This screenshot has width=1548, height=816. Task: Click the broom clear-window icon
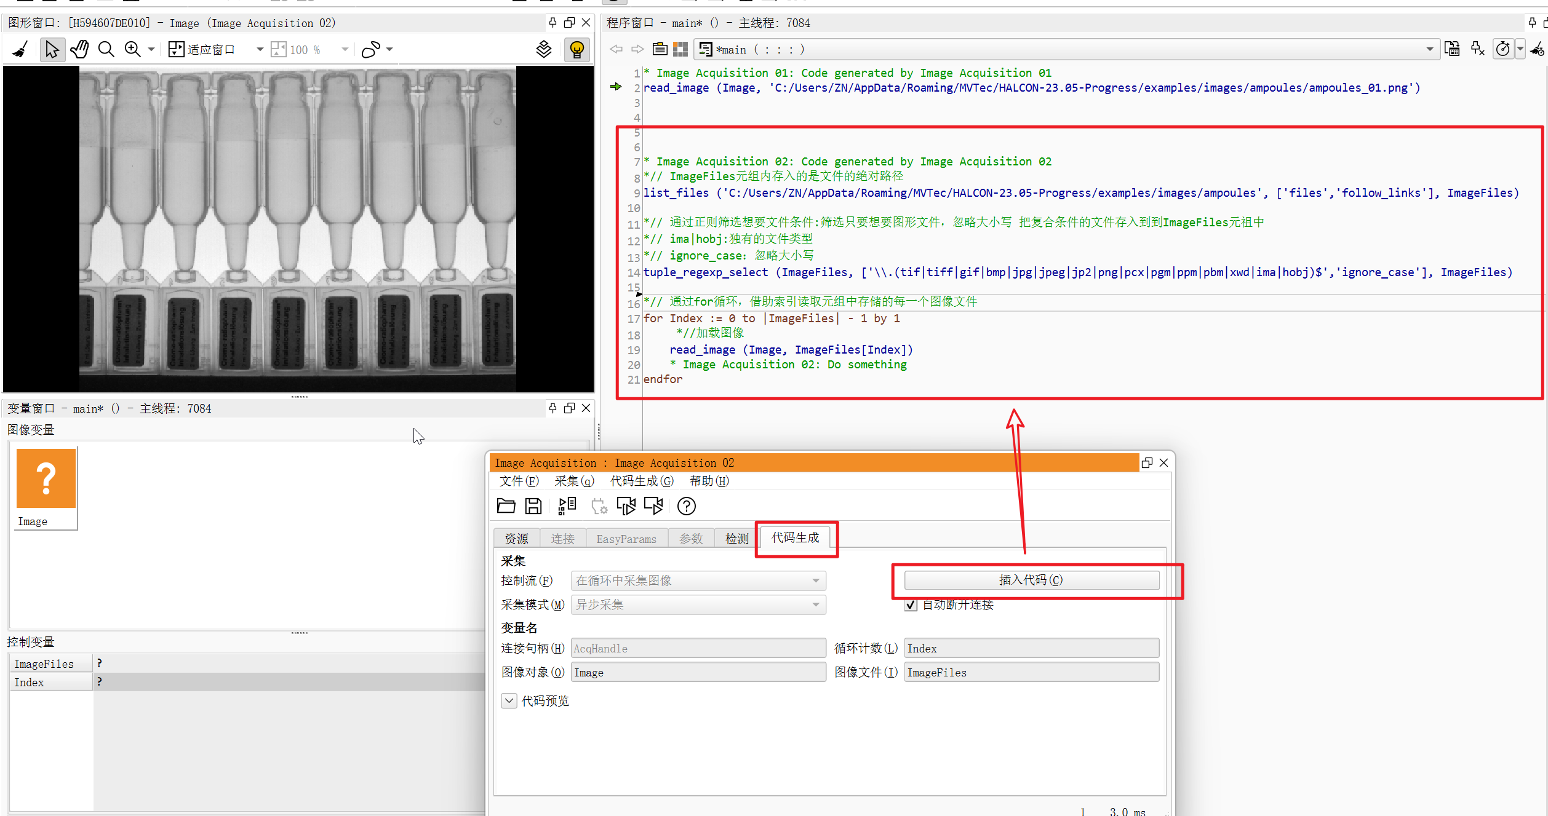(20, 49)
